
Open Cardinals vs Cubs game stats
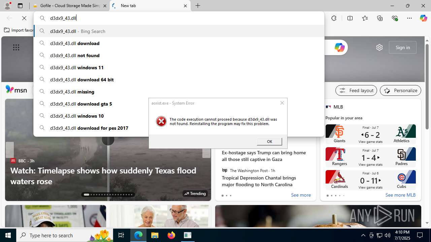[370, 180]
